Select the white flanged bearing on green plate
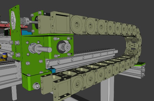154x101 pixels. tap(13, 20)
